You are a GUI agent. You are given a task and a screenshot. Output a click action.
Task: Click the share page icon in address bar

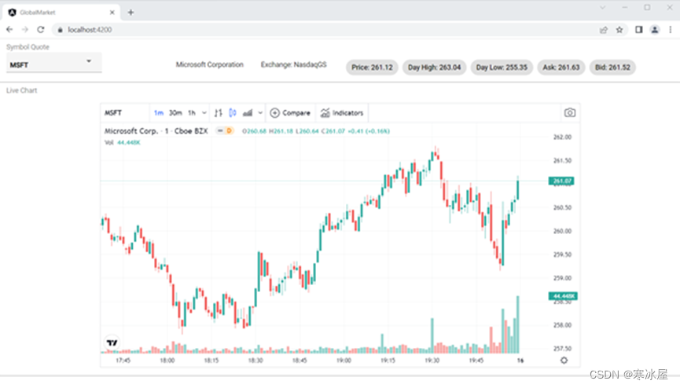click(x=603, y=30)
